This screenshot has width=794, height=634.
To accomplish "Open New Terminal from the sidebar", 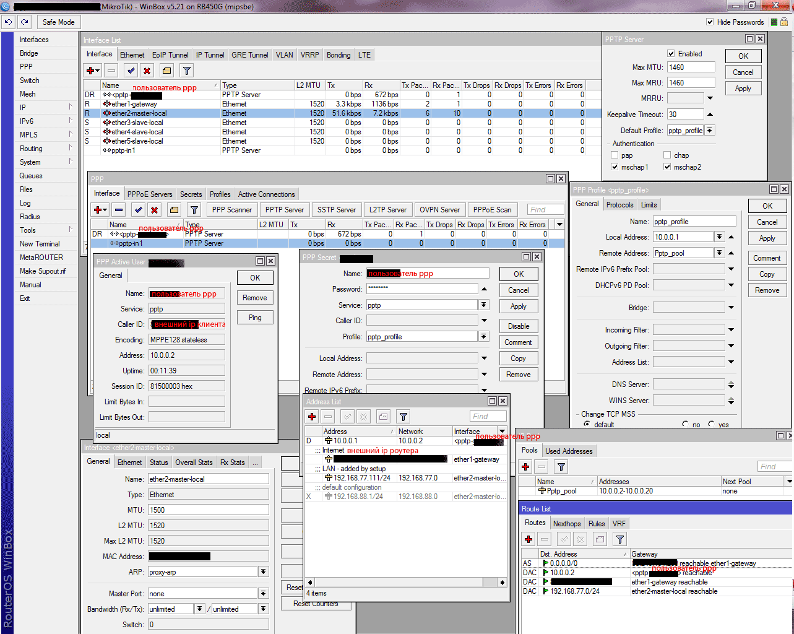I will [x=40, y=244].
